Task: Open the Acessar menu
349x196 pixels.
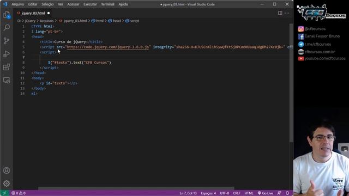Action: pos(73,4)
